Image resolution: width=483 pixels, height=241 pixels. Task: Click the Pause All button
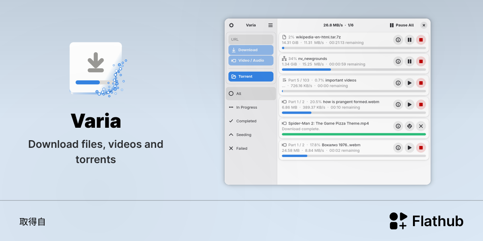click(x=402, y=25)
